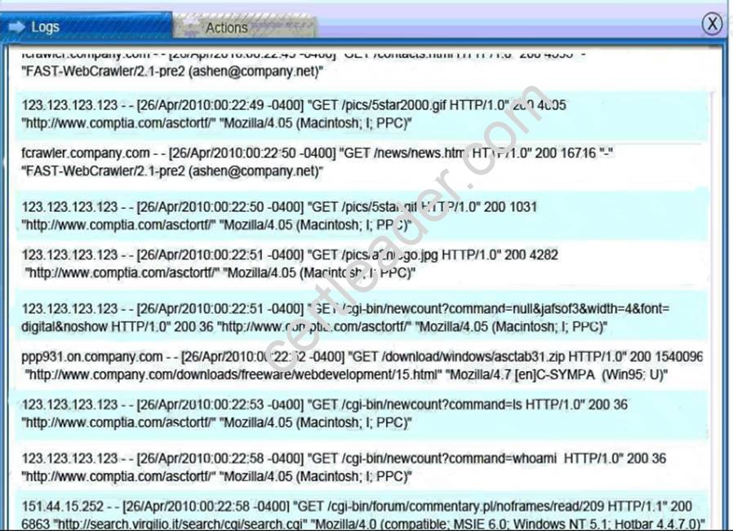Select the newcount command=ls log entry
Image resolution: width=733 pixels, height=531 pixels.
pyautogui.click(x=245, y=414)
